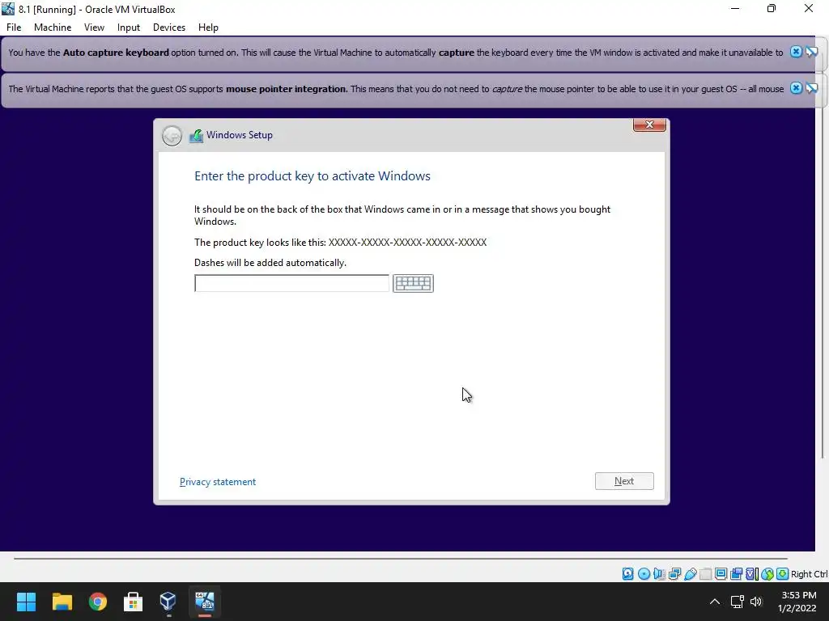Screen dimensions: 829x621
Task: Click don't-show-again icon on keyboard capture notice
Action: (811, 52)
